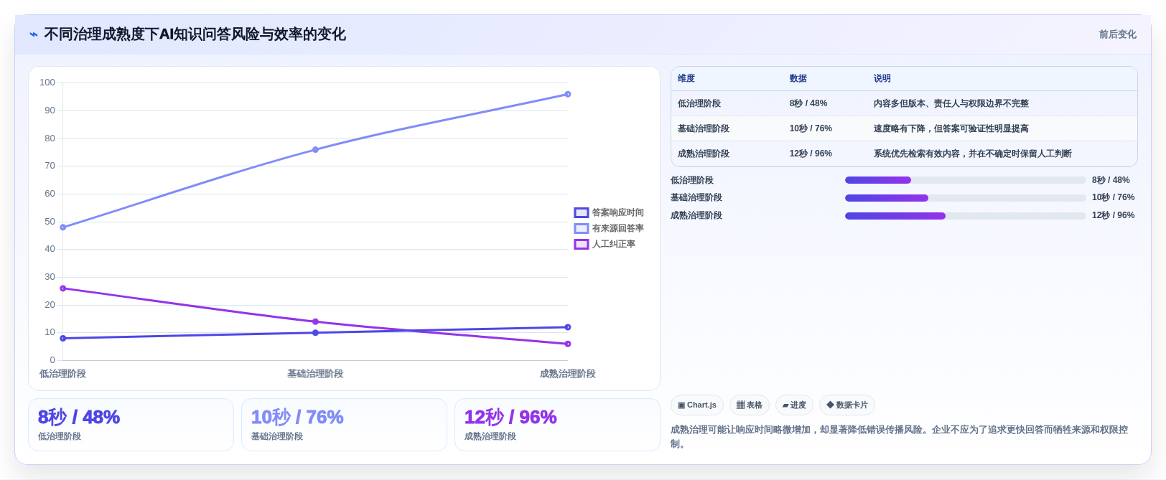Viewport: 1166px width, 480px height.
Task: Click 答案响应时间 data point at 低治理阶段
Action: click(x=63, y=338)
